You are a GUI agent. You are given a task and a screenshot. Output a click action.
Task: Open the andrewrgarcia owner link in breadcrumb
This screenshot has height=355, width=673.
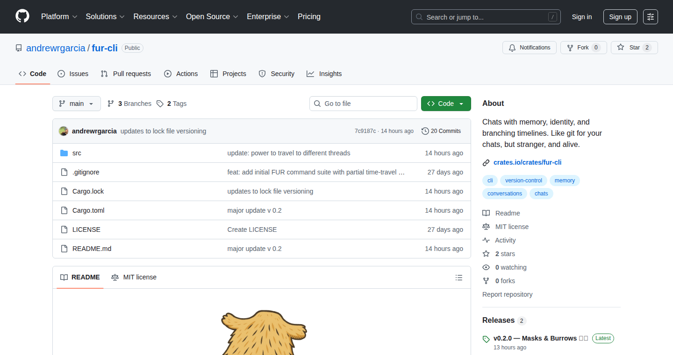coord(56,48)
